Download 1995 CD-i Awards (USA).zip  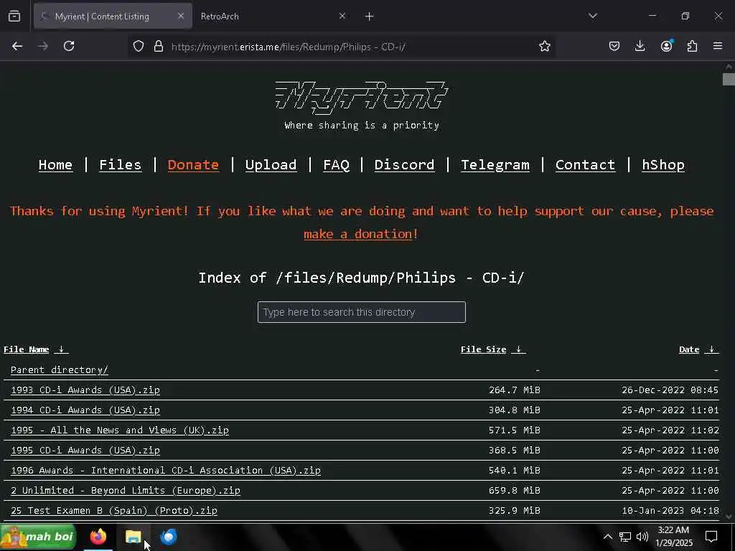[85, 451]
